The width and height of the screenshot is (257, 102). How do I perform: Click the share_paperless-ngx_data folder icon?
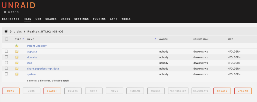(x=17, y=69)
